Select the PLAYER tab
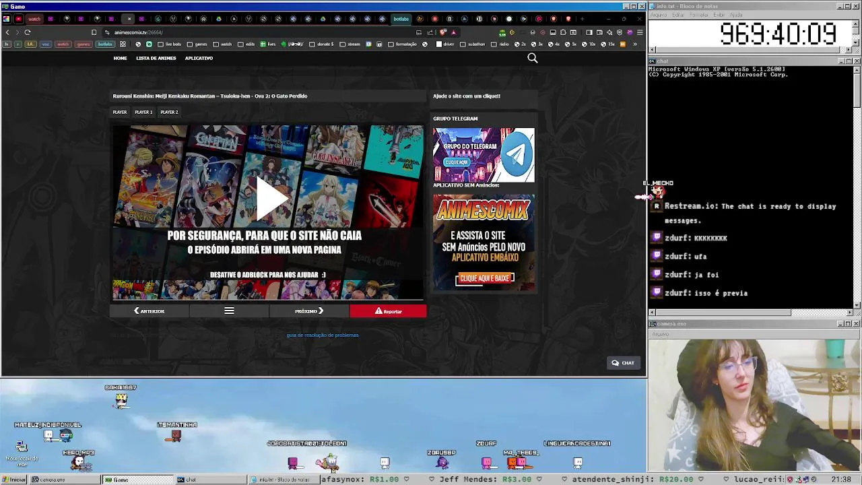This screenshot has height=485, width=862. (120, 112)
